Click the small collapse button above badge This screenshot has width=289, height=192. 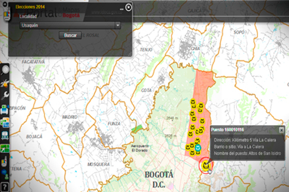[x=5, y=4]
